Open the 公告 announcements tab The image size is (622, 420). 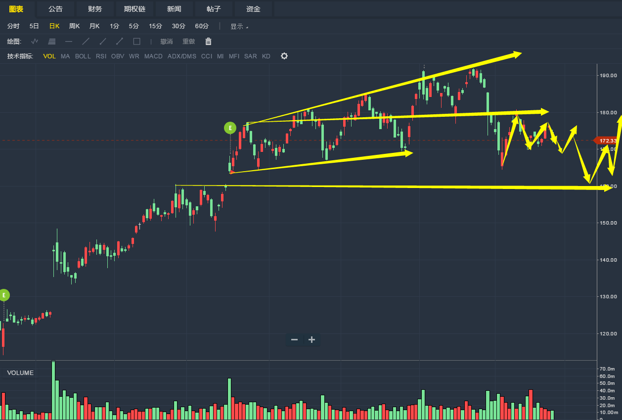56,9
